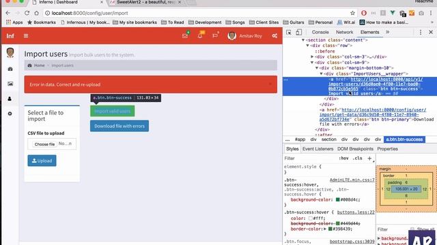Open the buttons.less:22 source link

356,212
